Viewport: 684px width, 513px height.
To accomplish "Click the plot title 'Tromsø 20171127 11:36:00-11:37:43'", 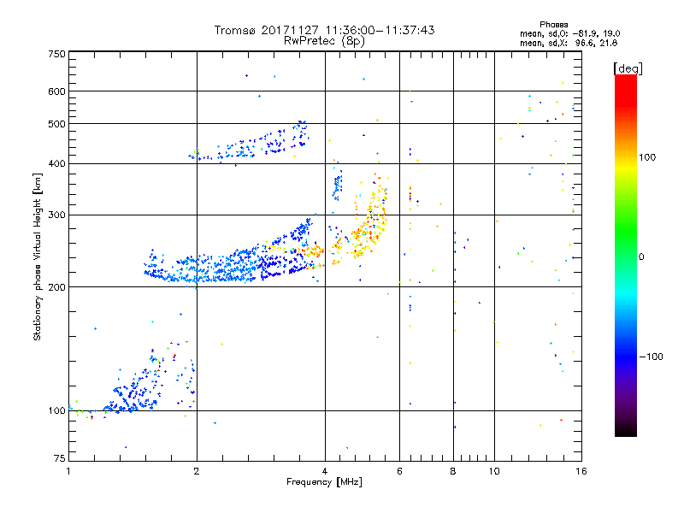I will pos(325,30).
